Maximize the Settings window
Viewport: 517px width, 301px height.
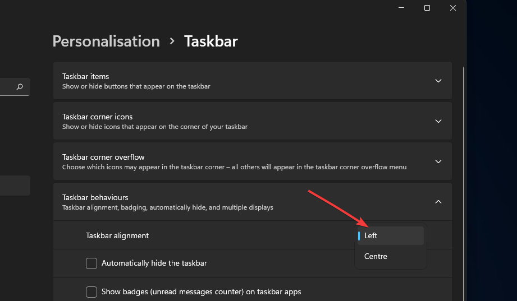click(x=427, y=8)
